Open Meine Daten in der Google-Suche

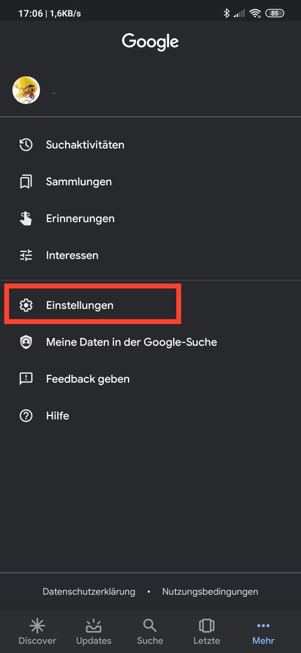pyautogui.click(x=151, y=342)
